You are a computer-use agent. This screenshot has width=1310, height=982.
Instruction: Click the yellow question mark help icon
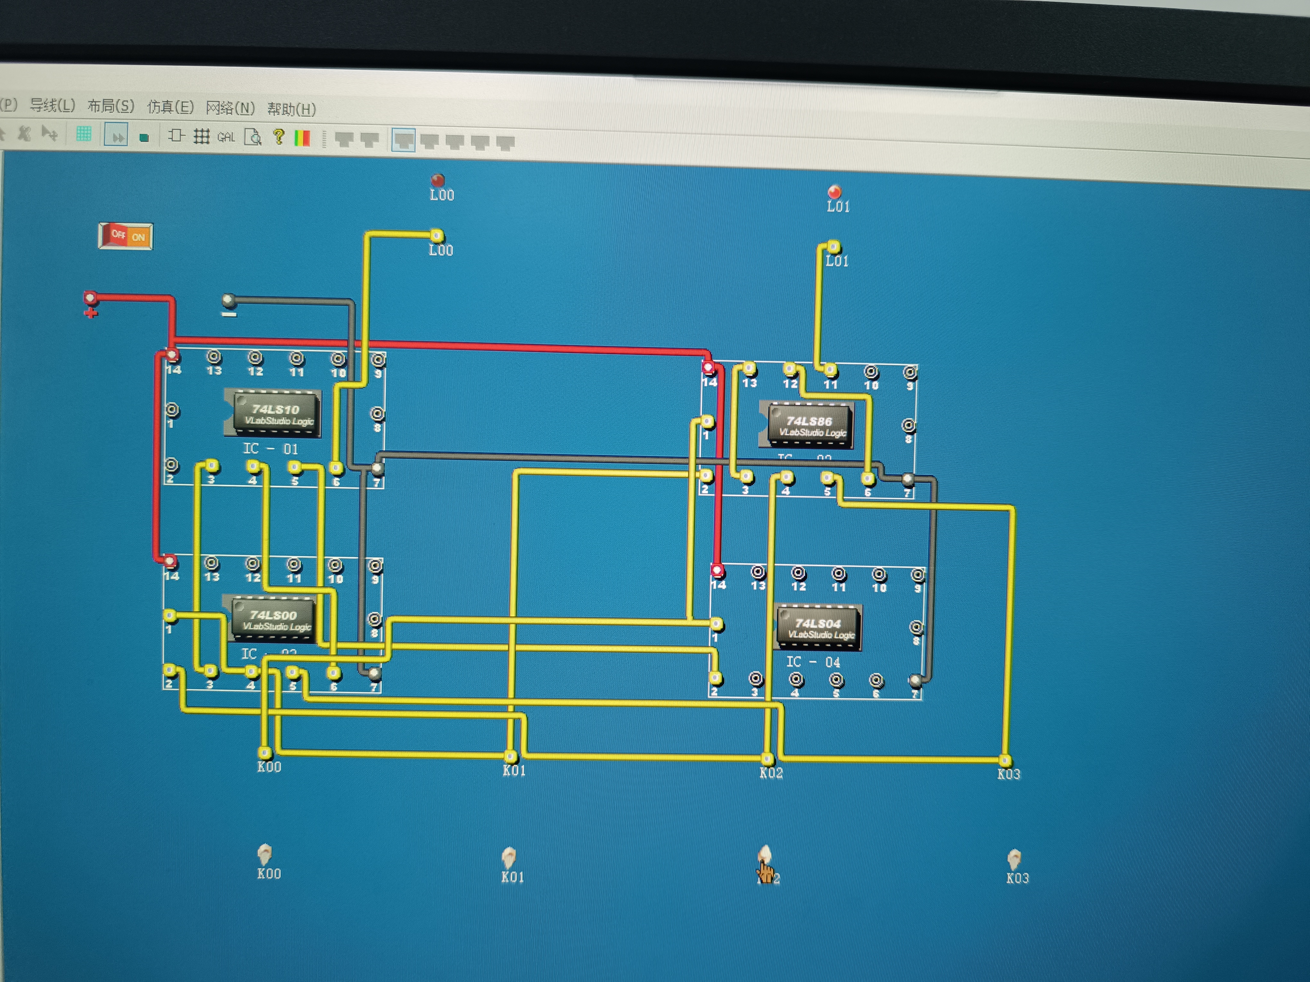278,137
